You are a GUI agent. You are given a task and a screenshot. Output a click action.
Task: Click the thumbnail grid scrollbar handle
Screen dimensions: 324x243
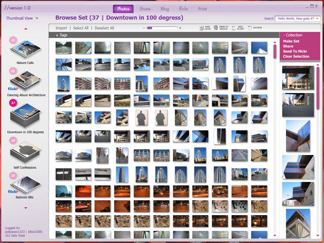point(274,51)
